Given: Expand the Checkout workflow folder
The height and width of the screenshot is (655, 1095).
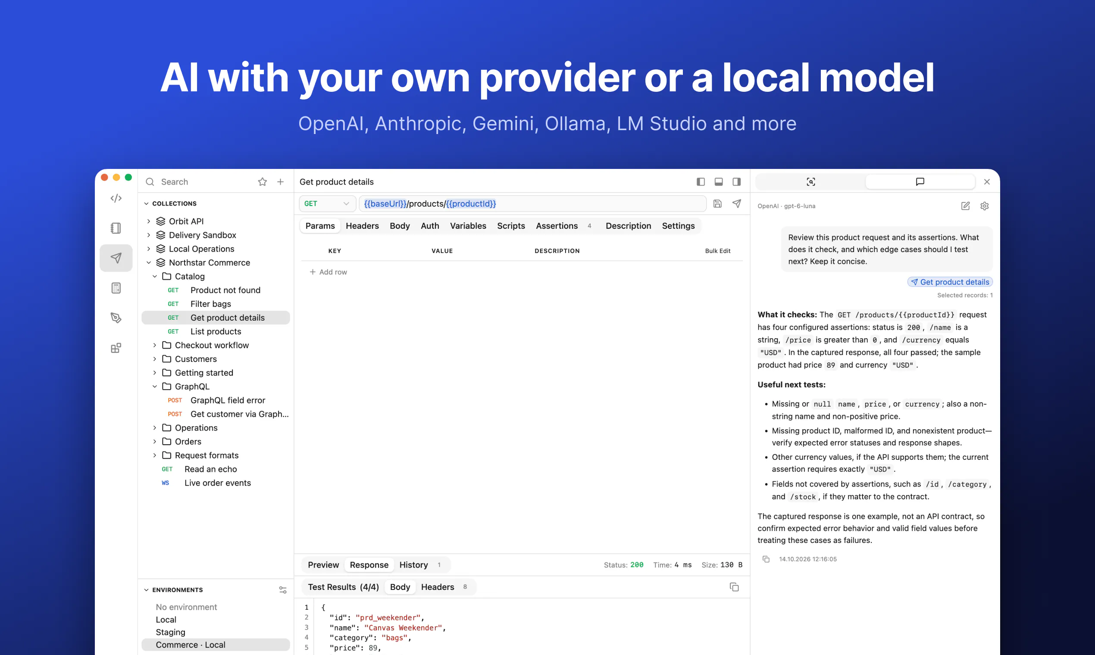Looking at the screenshot, I should click(154, 345).
